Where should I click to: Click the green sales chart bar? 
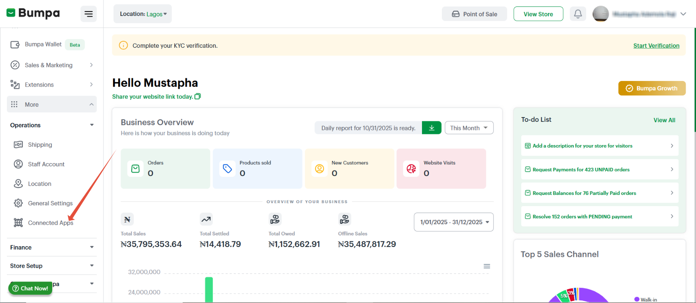click(209, 289)
